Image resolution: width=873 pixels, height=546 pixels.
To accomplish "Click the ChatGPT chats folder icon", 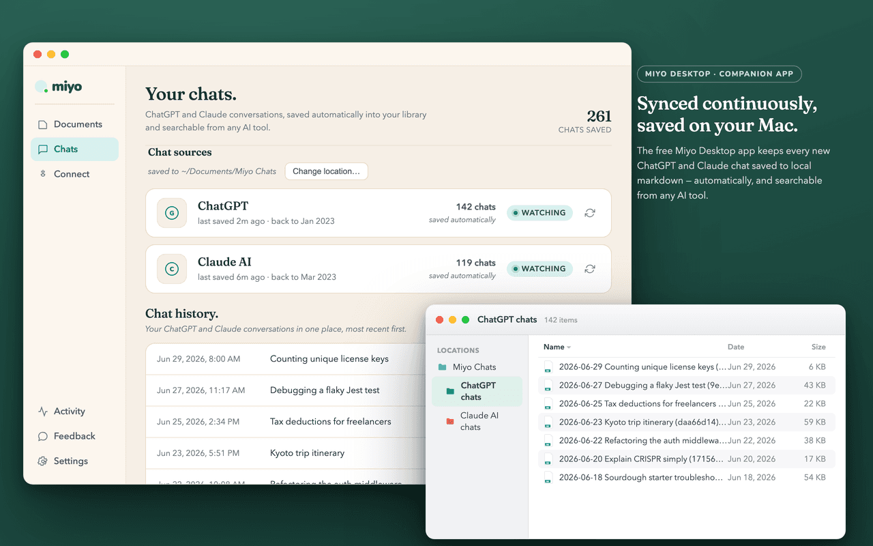I will click(x=450, y=391).
